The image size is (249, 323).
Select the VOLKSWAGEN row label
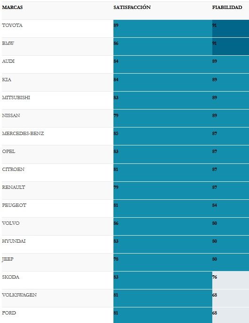[x=19, y=295]
